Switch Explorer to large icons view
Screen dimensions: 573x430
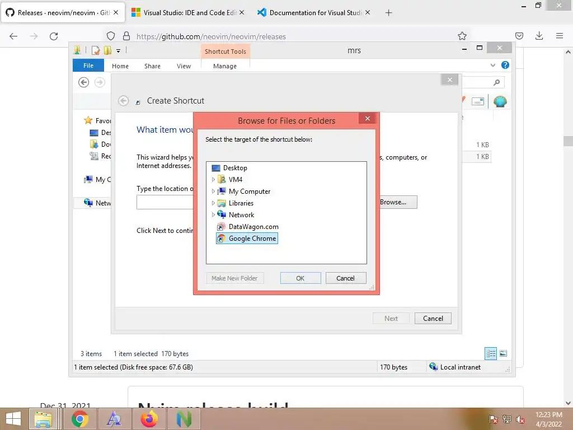pos(503,354)
